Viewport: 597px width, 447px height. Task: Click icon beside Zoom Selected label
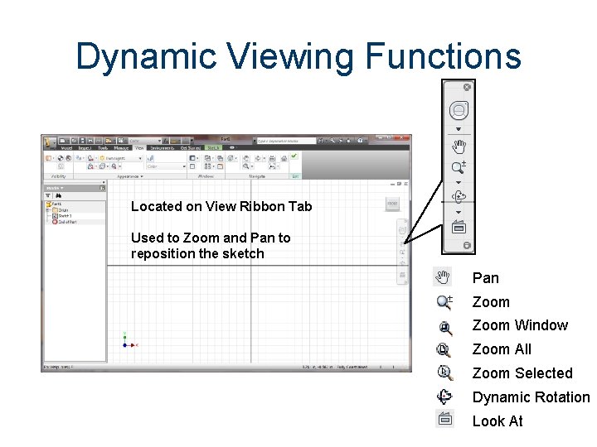click(x=445, y=372)
